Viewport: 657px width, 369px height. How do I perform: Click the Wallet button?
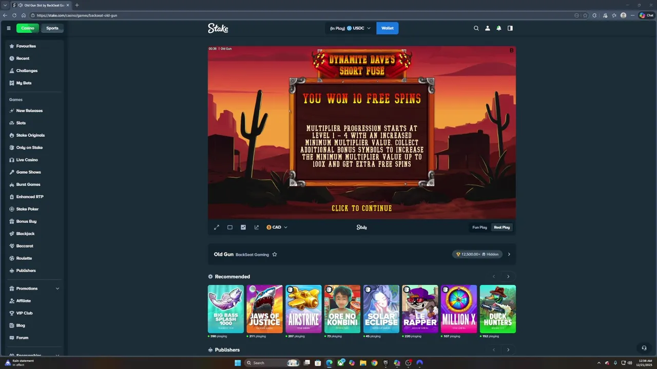click(388, 28)
